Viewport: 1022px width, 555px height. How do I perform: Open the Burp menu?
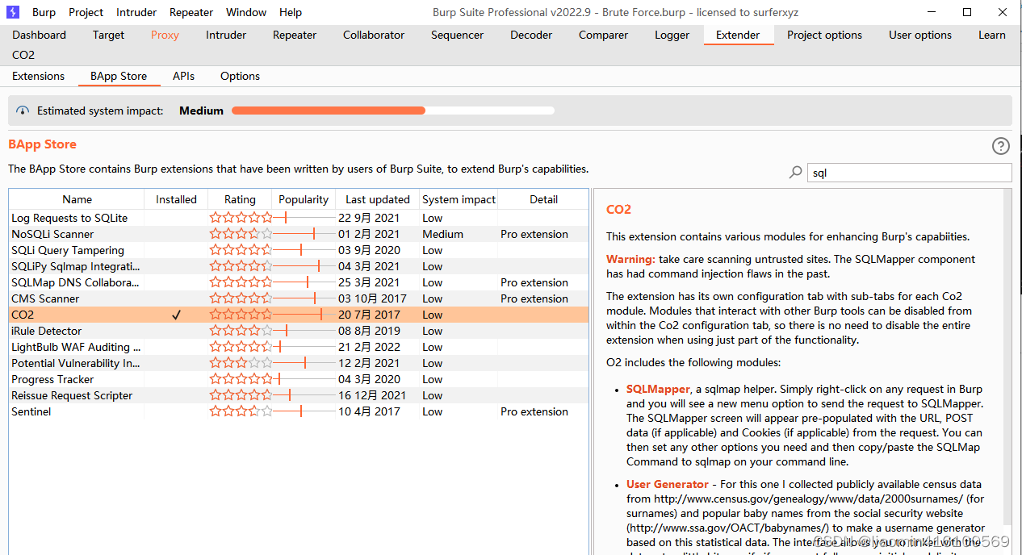[44, 12]
